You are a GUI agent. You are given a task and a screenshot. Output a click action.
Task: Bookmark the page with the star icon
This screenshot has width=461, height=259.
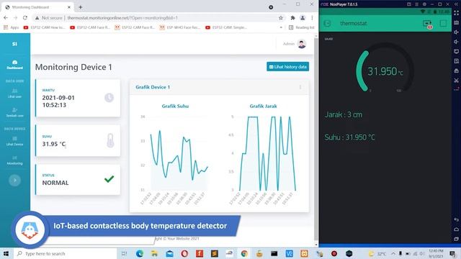click(281, 18)
